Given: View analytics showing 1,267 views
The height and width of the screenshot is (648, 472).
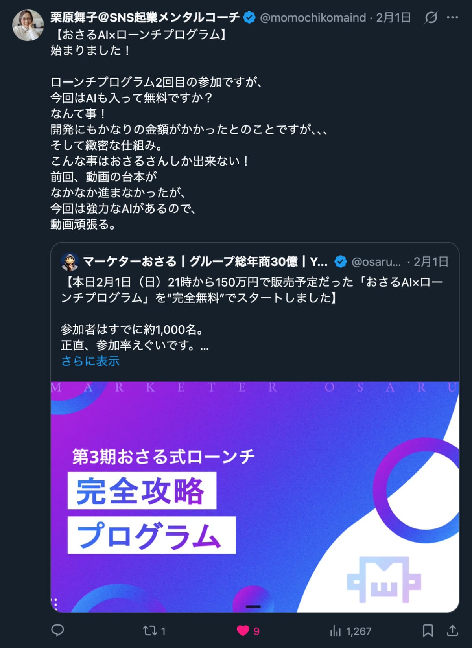Looking at the screenshot, I should click(x=350, y=631).
